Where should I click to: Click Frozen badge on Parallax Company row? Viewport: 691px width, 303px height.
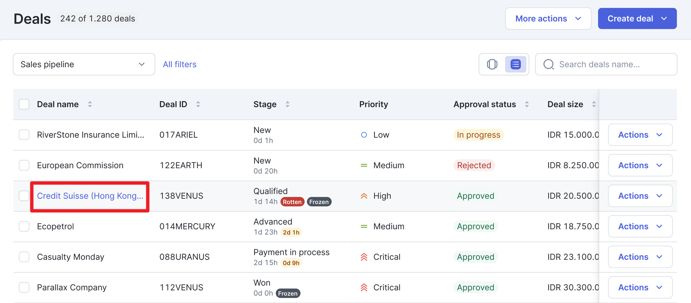pyautogui.click(x=288, y=293)
